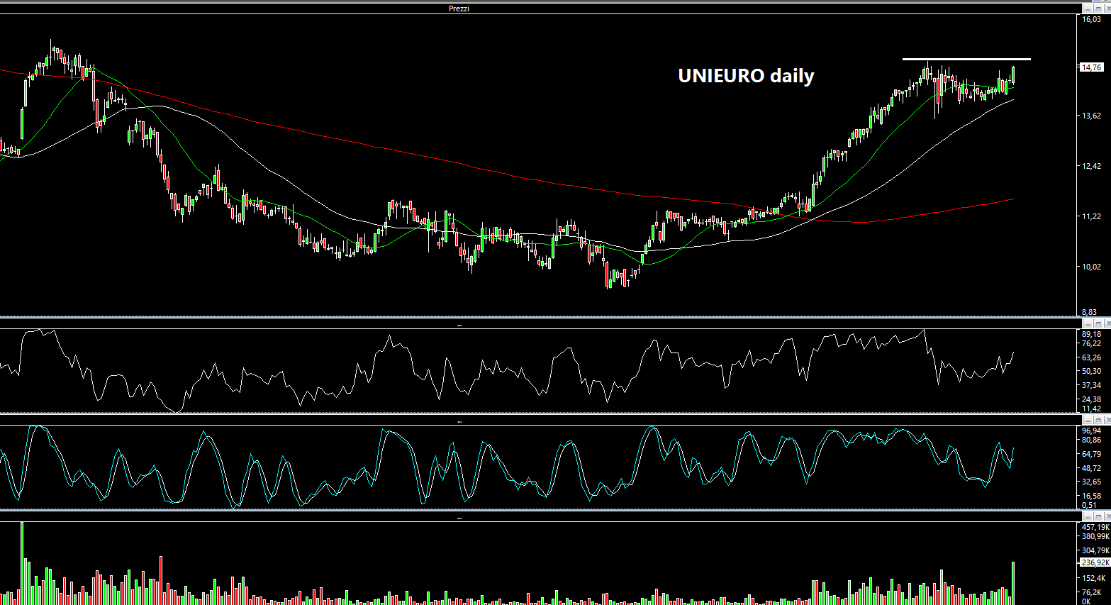Click the 64,79 oscillator scale value

point(1091,454)
